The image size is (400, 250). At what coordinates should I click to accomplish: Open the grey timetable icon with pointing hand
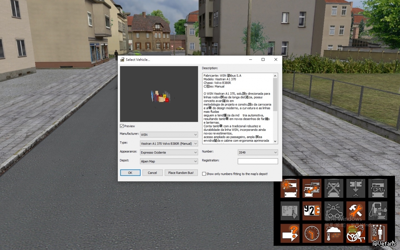tap(290, 211)
